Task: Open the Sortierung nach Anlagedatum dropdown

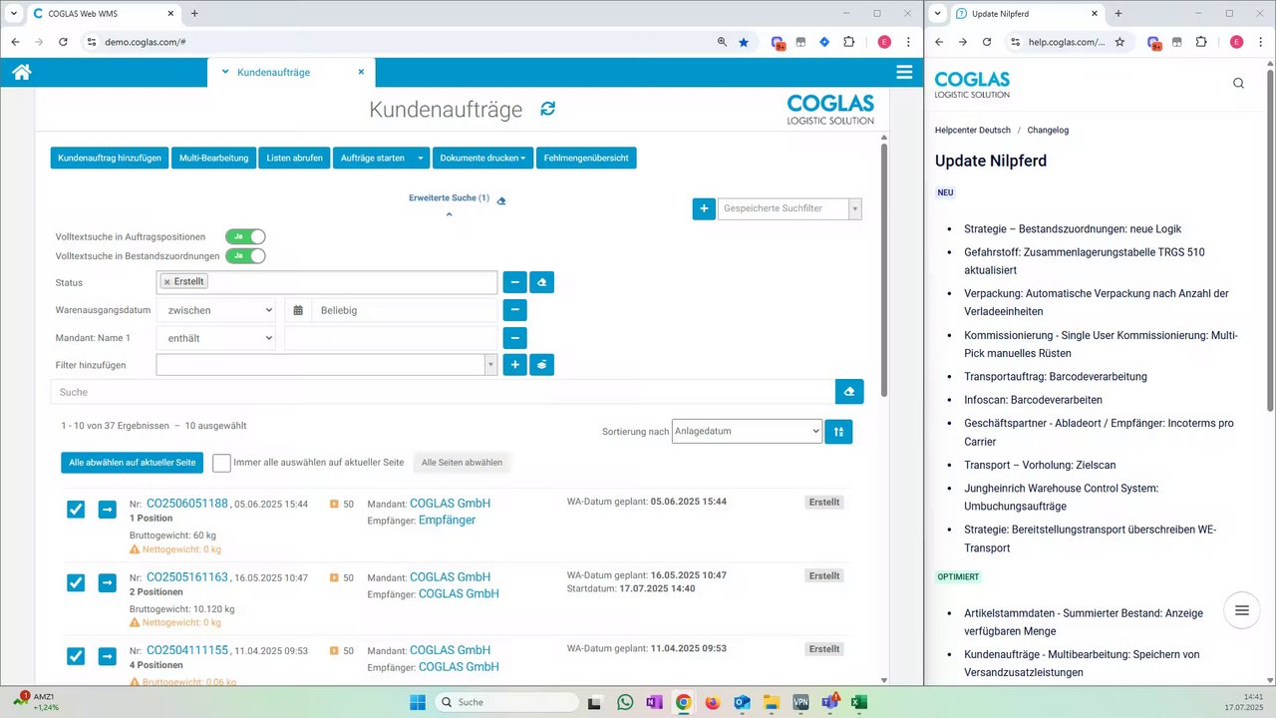Action: (747, 431)
